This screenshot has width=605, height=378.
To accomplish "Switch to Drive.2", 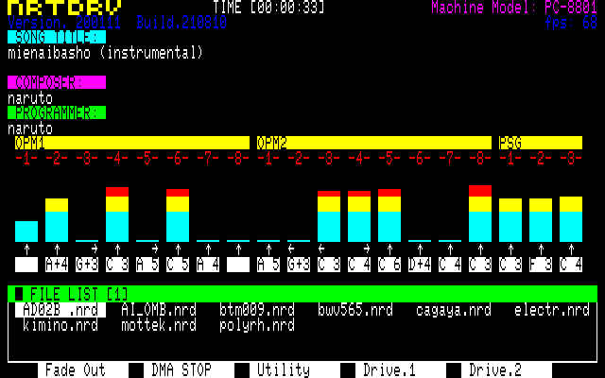I will 494,370.
